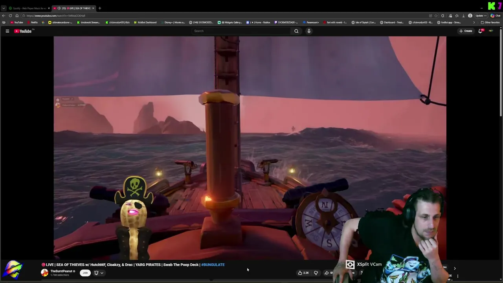Click the Sea of Thieves video player
503x283 pixels.
pyautogui.click(x=250, y=148)
